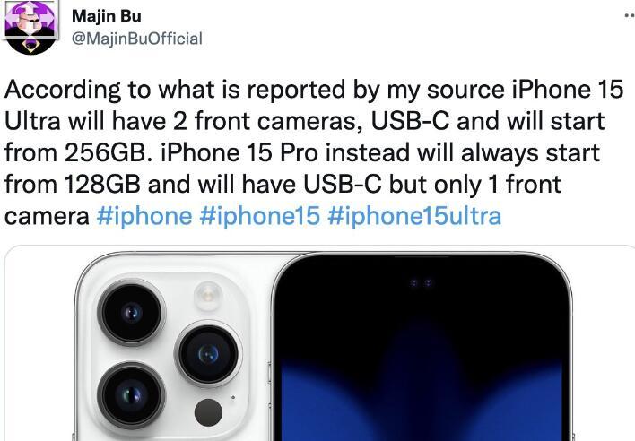Open the @MajinBuOfficial handle link
Screen dimensions: 635x441
coord(137,39)
